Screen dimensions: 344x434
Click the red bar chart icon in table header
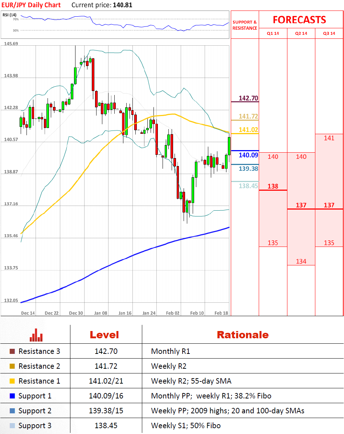click(36, 335)
